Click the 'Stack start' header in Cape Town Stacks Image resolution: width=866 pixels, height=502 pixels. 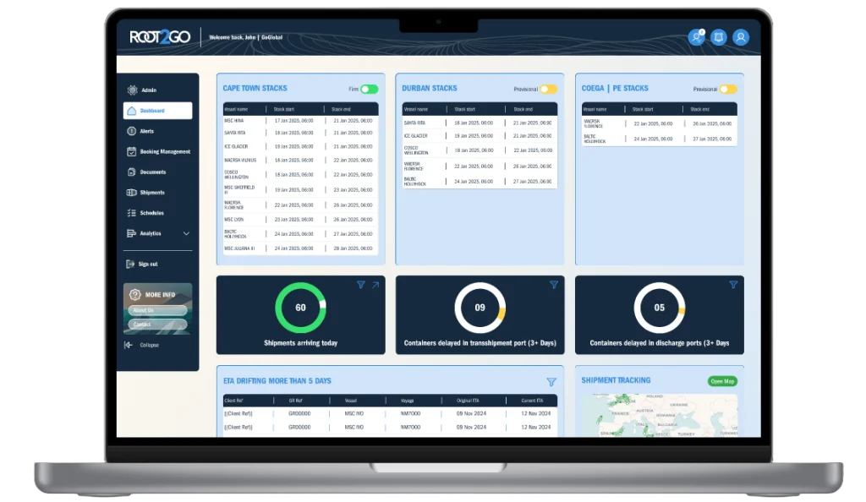coord(284,109)
